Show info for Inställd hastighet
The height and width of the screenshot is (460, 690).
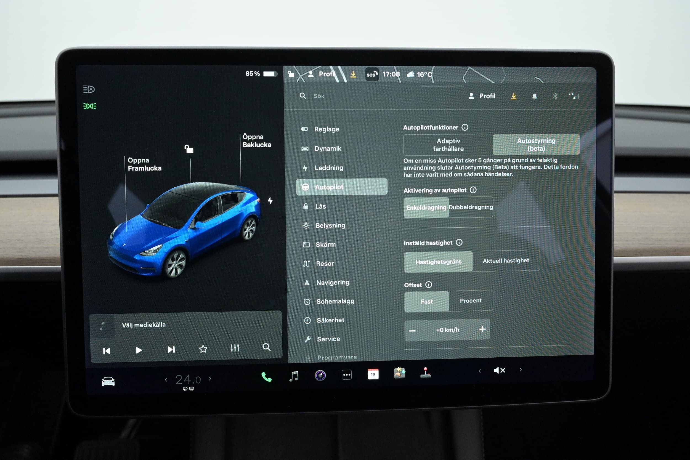point(459,242)
